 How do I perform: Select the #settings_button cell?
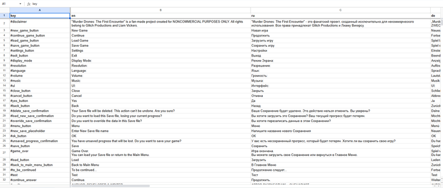pyautogui.click(x=40, y=51)
